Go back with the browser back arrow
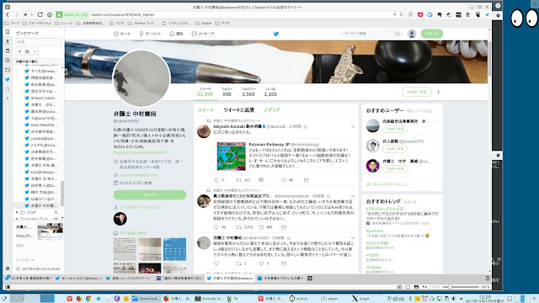The height and width of the screenshot is (303, 539). tap(8, 15)
